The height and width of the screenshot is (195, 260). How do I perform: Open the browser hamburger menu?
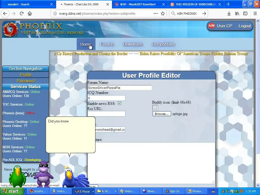[x=255, y=14]
